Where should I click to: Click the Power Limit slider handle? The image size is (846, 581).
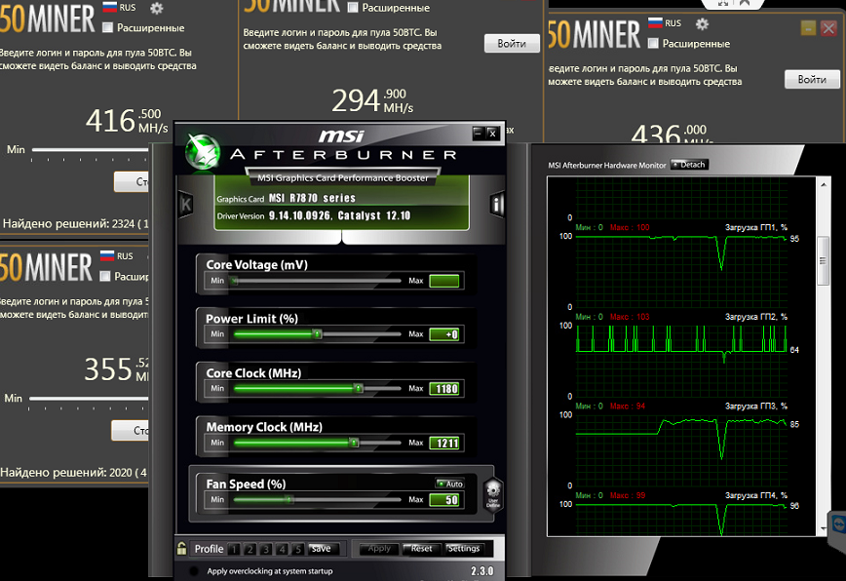pos(318,334)
